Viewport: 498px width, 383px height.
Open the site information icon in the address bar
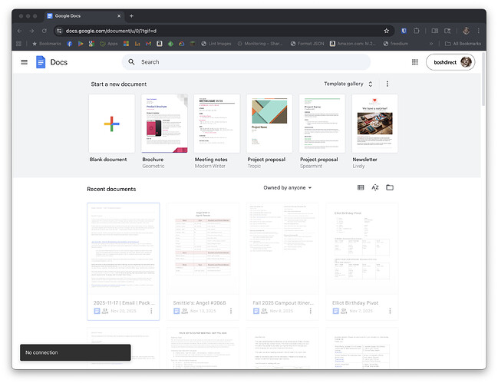59,31
